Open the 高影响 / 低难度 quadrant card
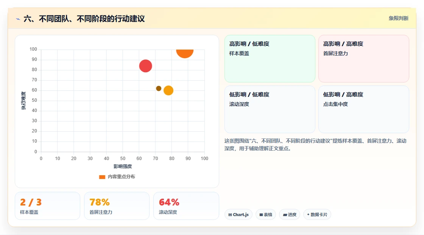This screenshot has height=235, width=424. coord(270,59)
